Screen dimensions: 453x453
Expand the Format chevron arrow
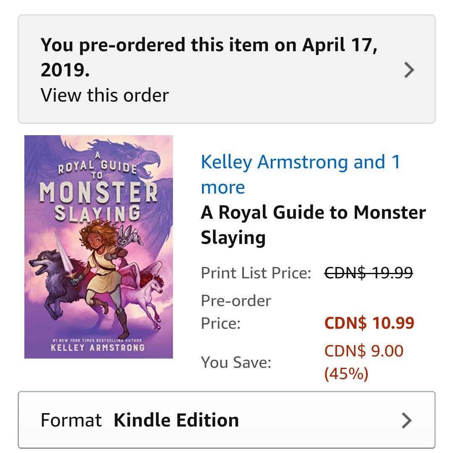coord(406,420)
